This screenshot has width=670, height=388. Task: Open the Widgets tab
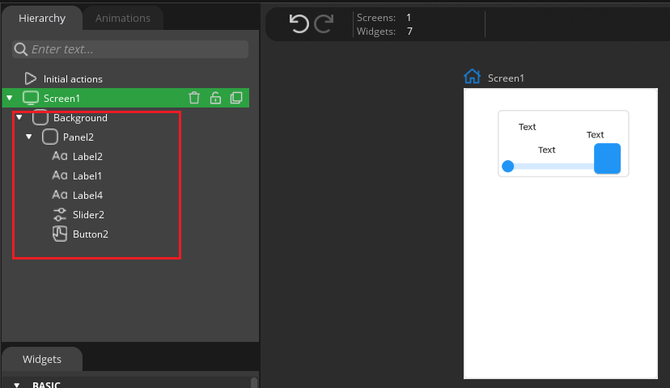click(x=42, y=359)
